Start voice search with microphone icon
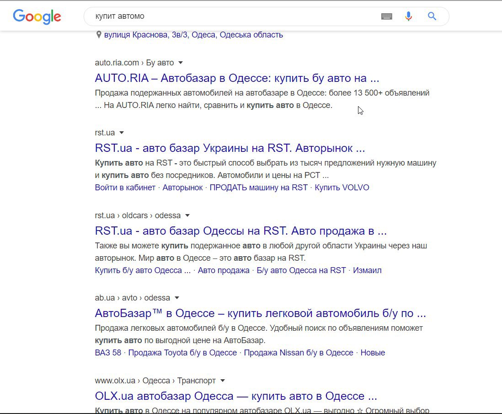502x414 pixels. pos(409,16)
